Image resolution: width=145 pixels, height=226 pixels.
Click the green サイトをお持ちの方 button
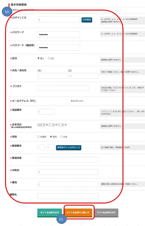tap(50, 213)
